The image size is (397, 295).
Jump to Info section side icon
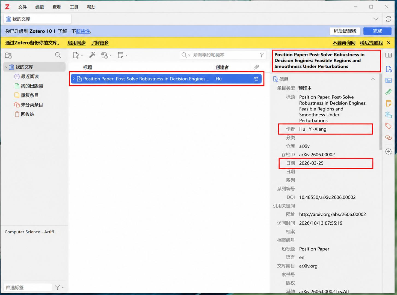(x=389, y=69)
